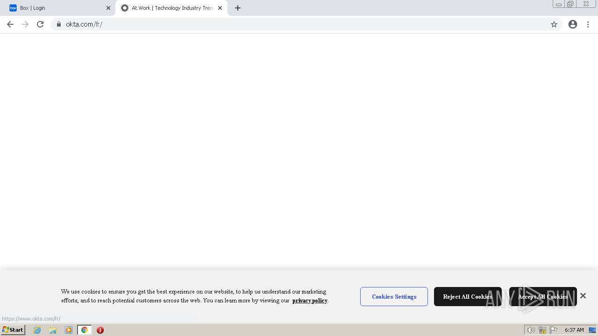Click the 6:37 AM clock

[574, 330]
